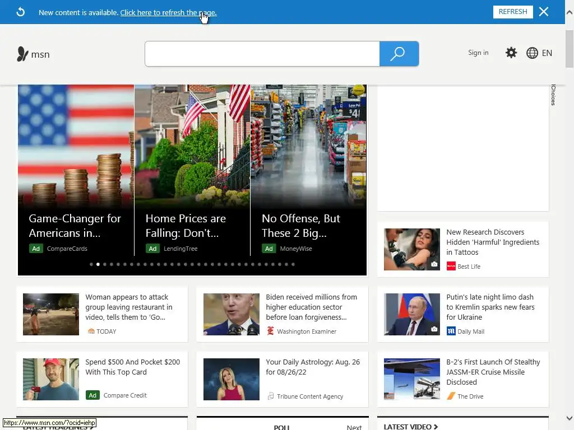Viewport: 574px width, 430px height.
Task: Follow the 'Click here to refresh the page' link
Action: [168, 12]
